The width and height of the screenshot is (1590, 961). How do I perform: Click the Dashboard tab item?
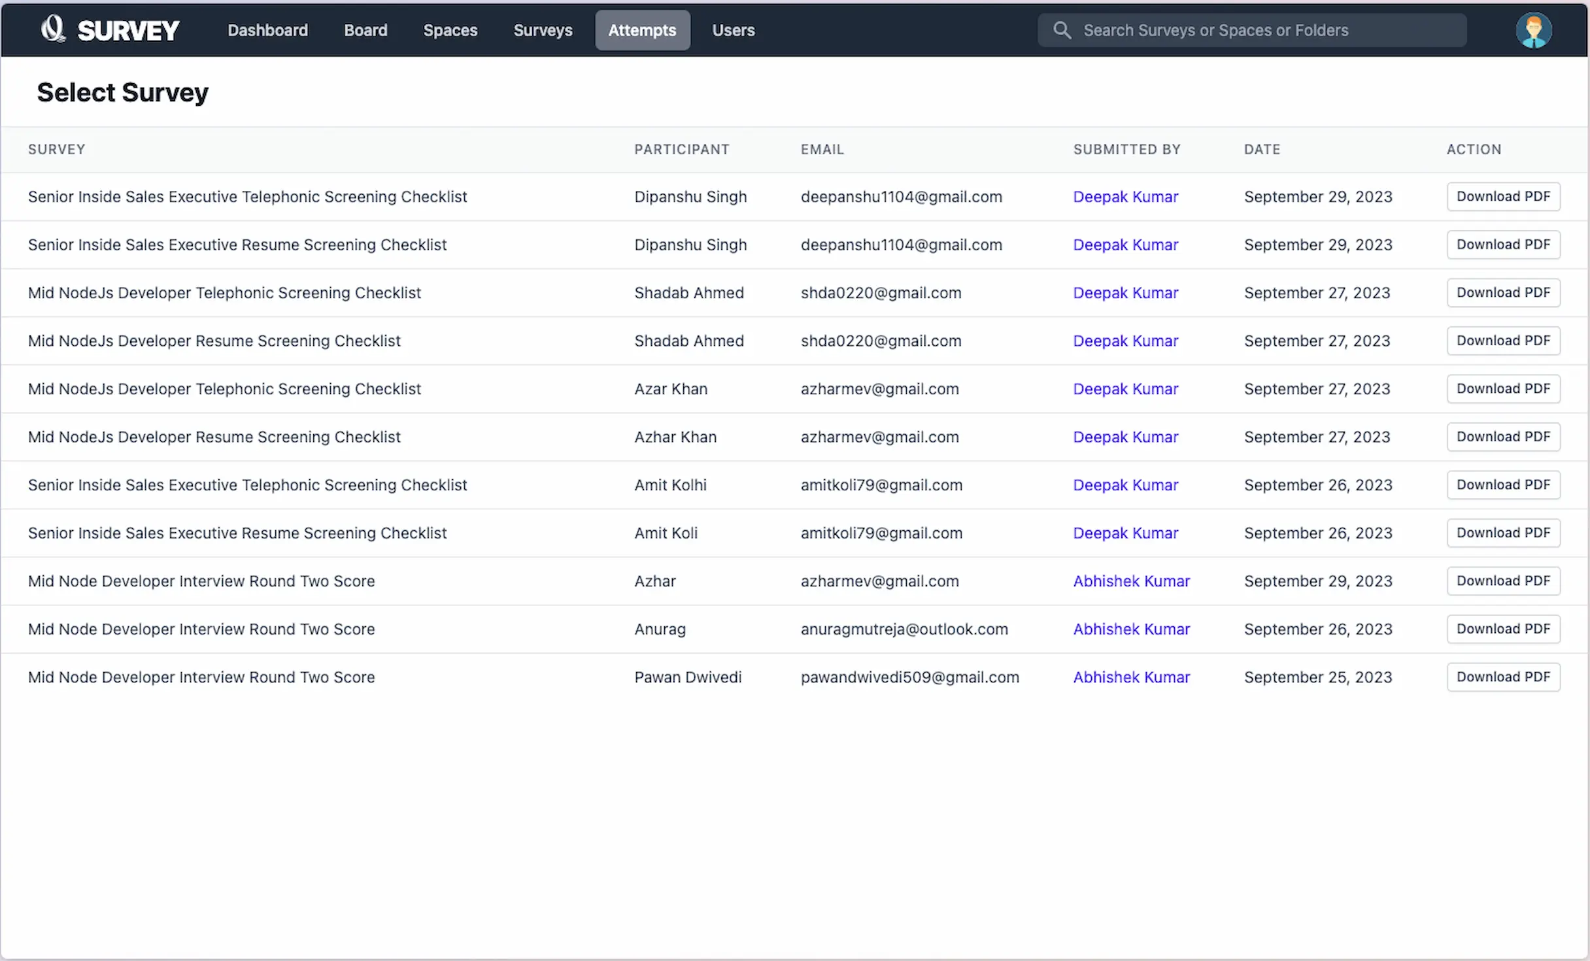(x=267, y=29)
